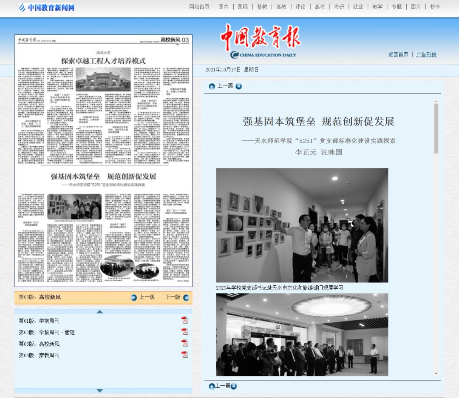
Task: Open the 专题 navigation item
Action: point(397,7)
